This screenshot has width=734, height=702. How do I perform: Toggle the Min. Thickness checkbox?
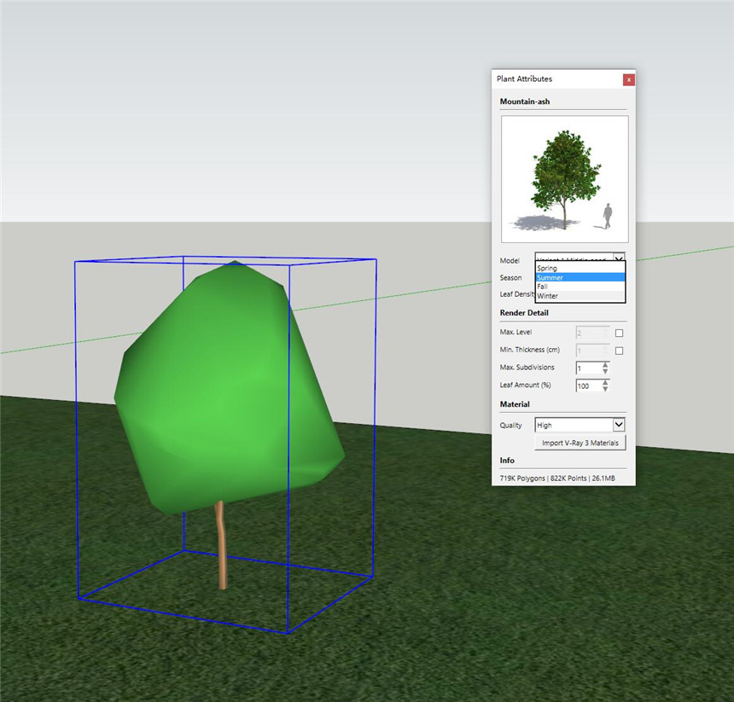click(x=620, y=351)
